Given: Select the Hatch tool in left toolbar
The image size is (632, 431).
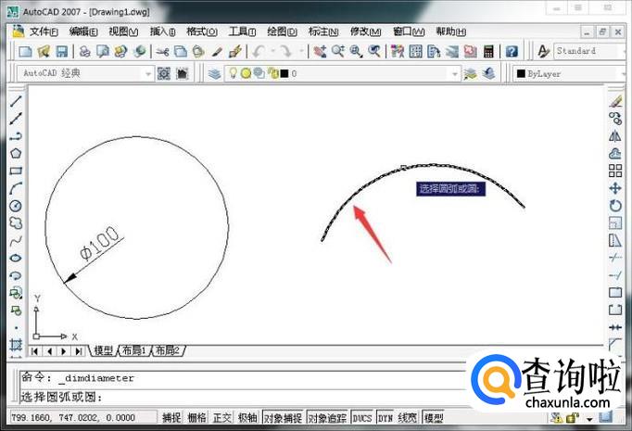Looking at the screenshot, I should click(16, 344).
